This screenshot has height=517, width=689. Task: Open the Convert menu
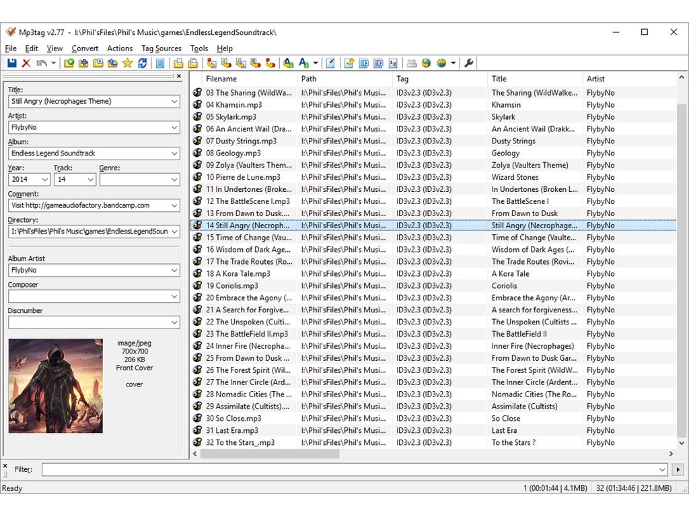pos(85,48)
